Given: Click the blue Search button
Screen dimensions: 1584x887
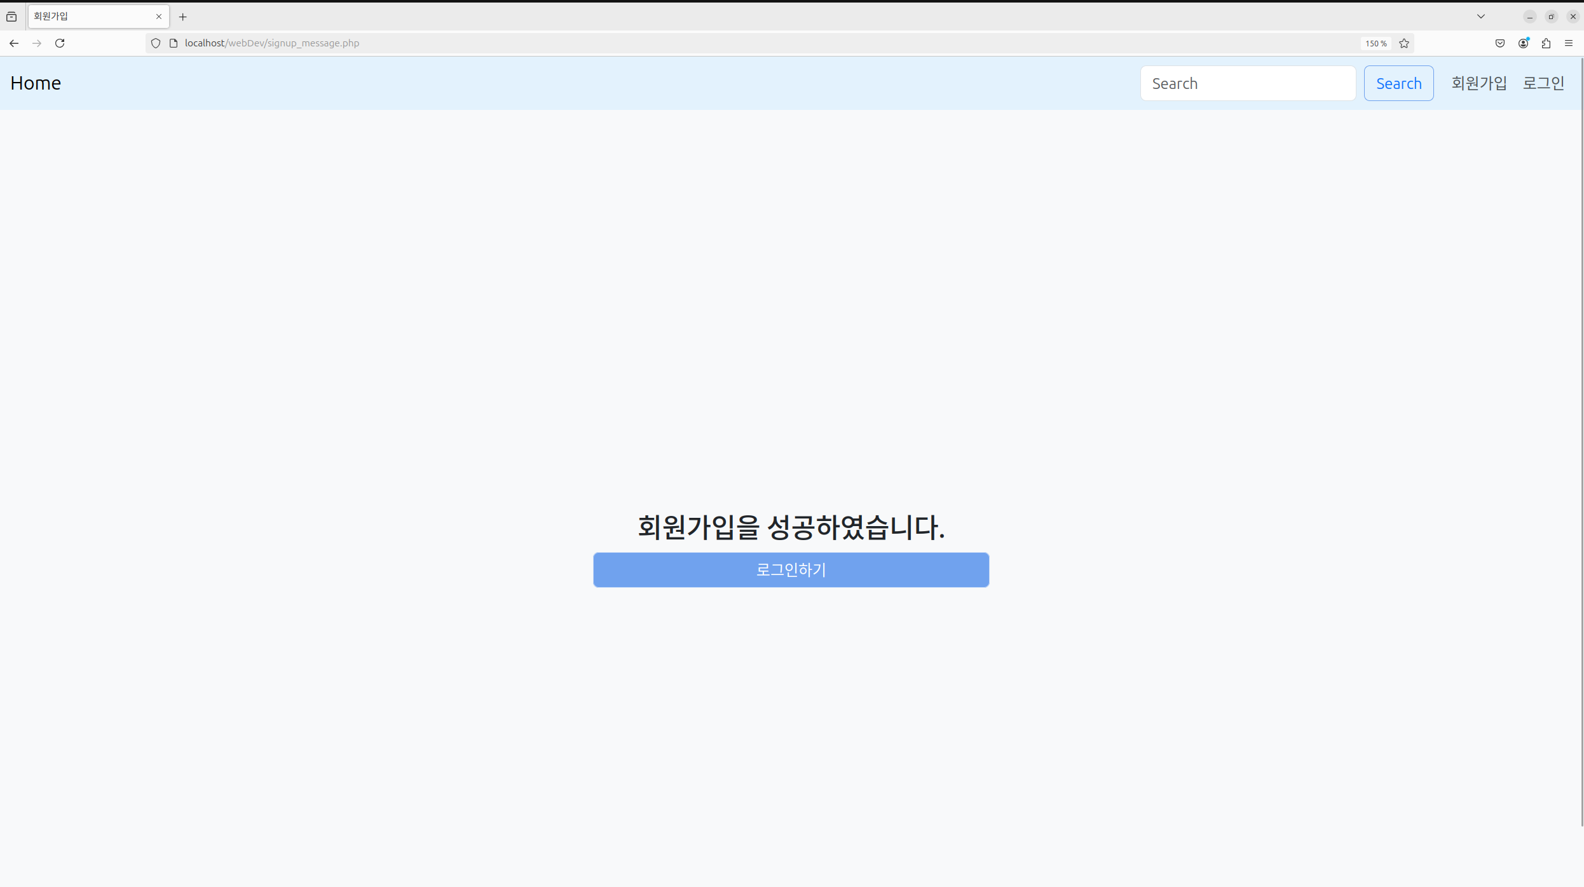Looking at the screenshot, I should [x=1398, y=83].
